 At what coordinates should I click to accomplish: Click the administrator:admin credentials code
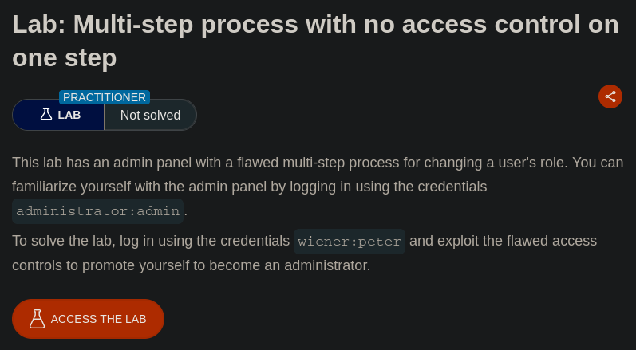point(97,211)
